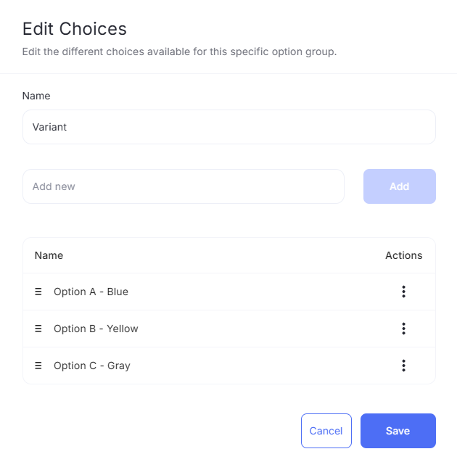Select the drag handle of Option C - Gray

pos(38,366)
